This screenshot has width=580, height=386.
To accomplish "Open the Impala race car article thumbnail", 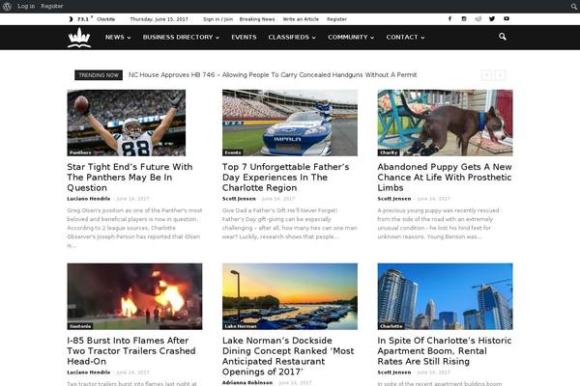I will tap(290, 123).
